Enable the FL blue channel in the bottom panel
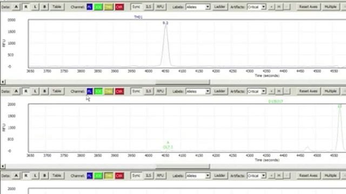The width and height of the screenshot is (346, 194). click(x=89, y=176)
